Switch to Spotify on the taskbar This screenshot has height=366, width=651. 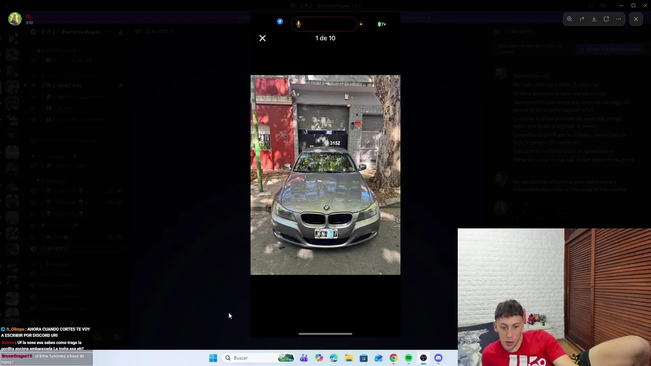click(x=408, y=358)
